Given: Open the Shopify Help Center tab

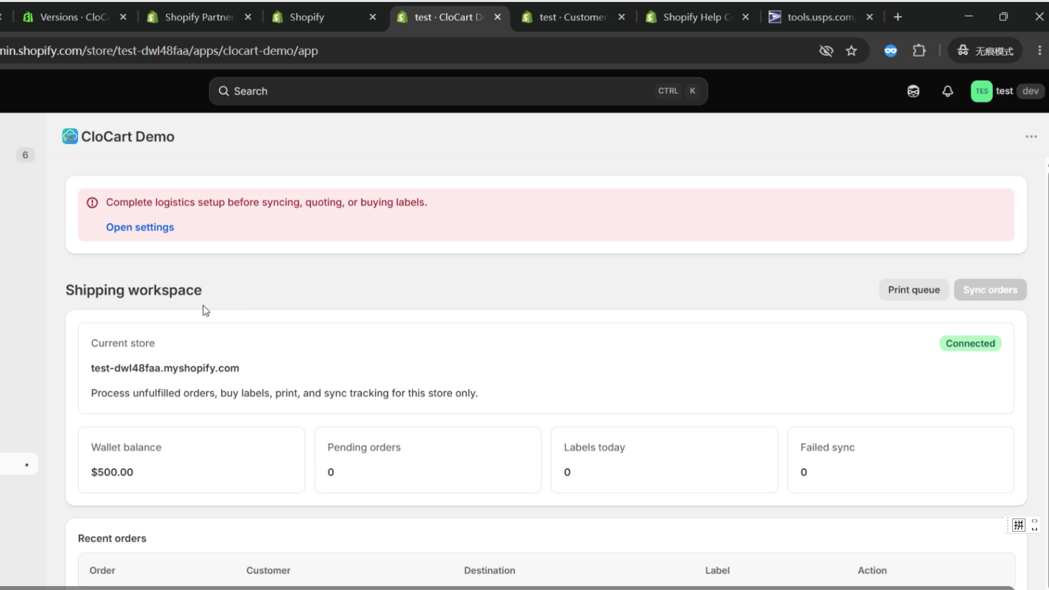Looking at the screenshot, I should coord(688,17).
